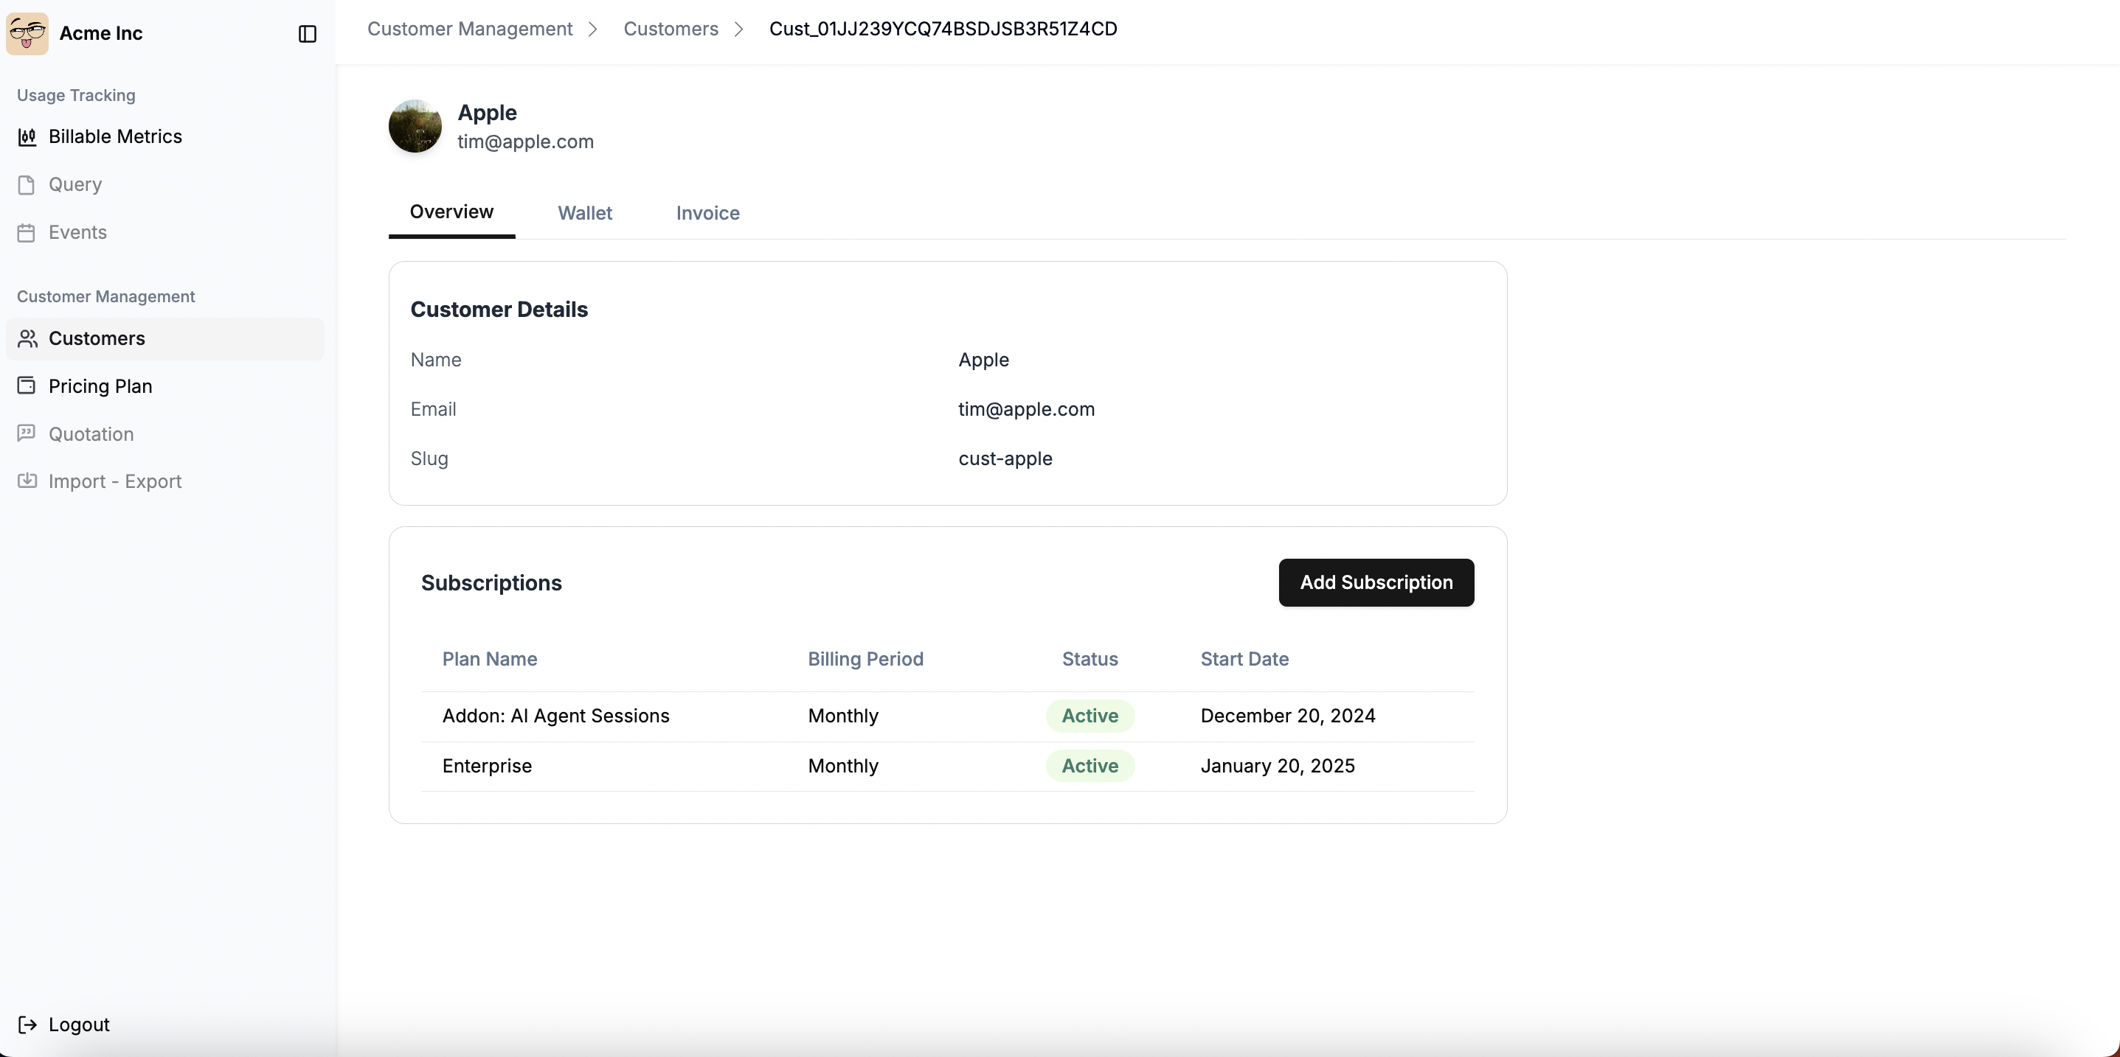The image size is (2120, 1057).
Task: Expand the breadcrumb chevron after Customer Management
Action: 593,29
